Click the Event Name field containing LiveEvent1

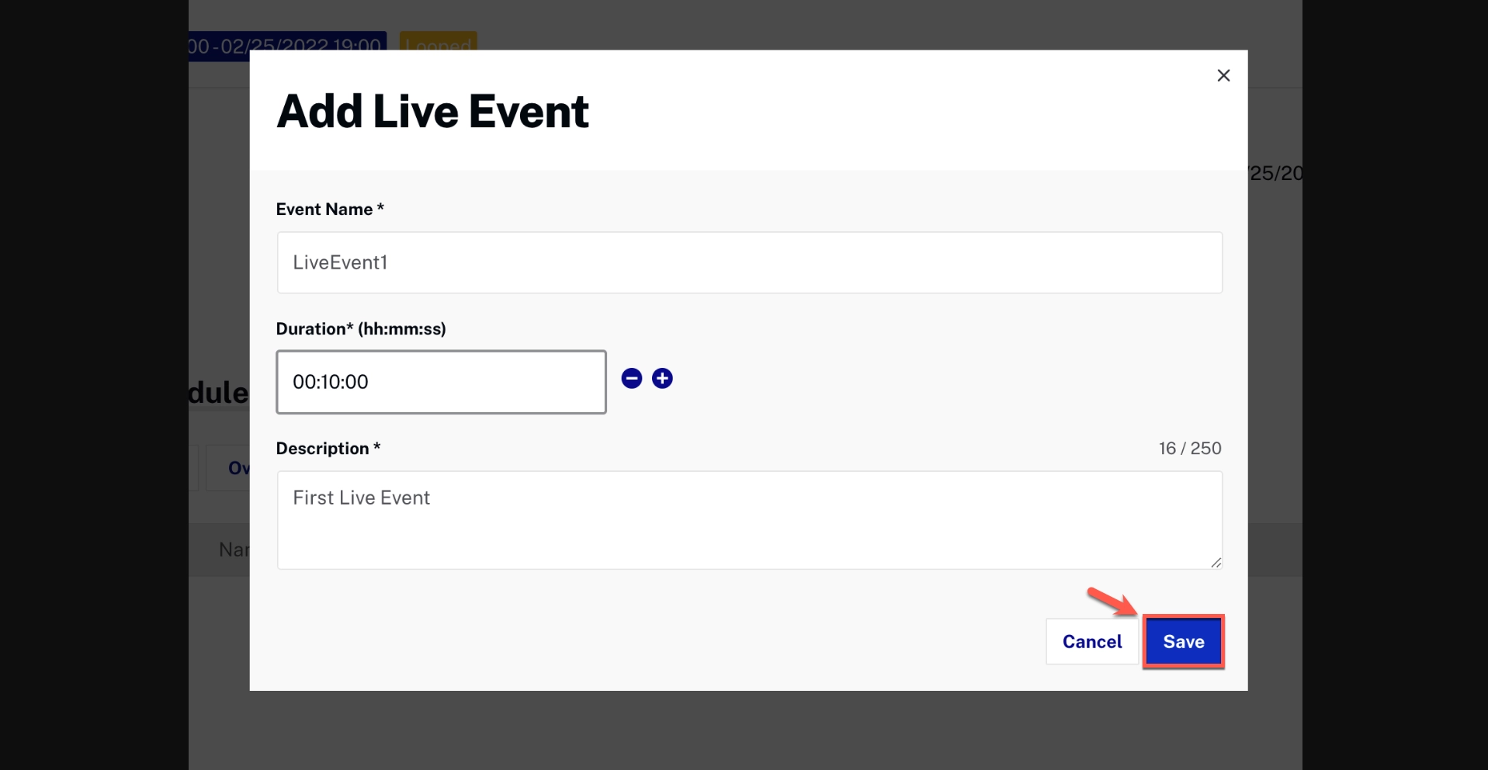[749, 262]
